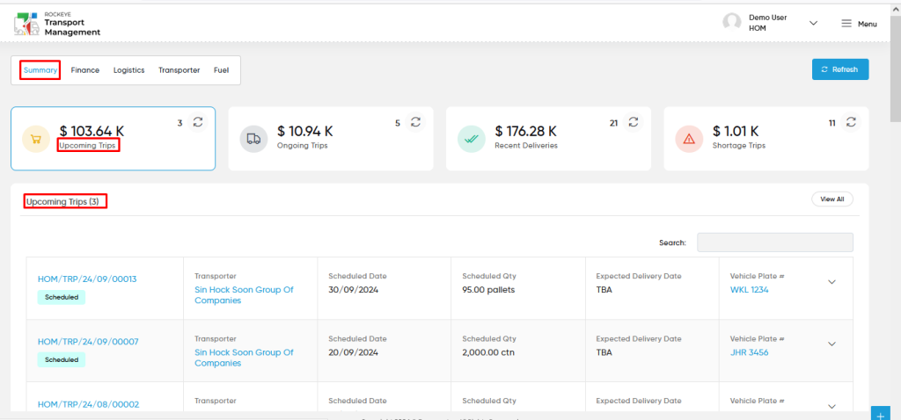The width and height of the screenshot is (901, 420).
Task: Expand the Demo User dropdown arrow
Action: click(x=813, y=23)
